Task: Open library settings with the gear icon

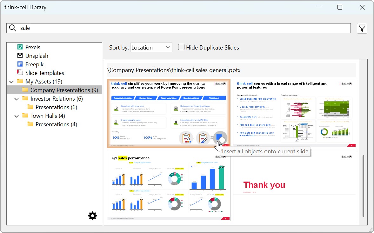Action: (92, 216)
